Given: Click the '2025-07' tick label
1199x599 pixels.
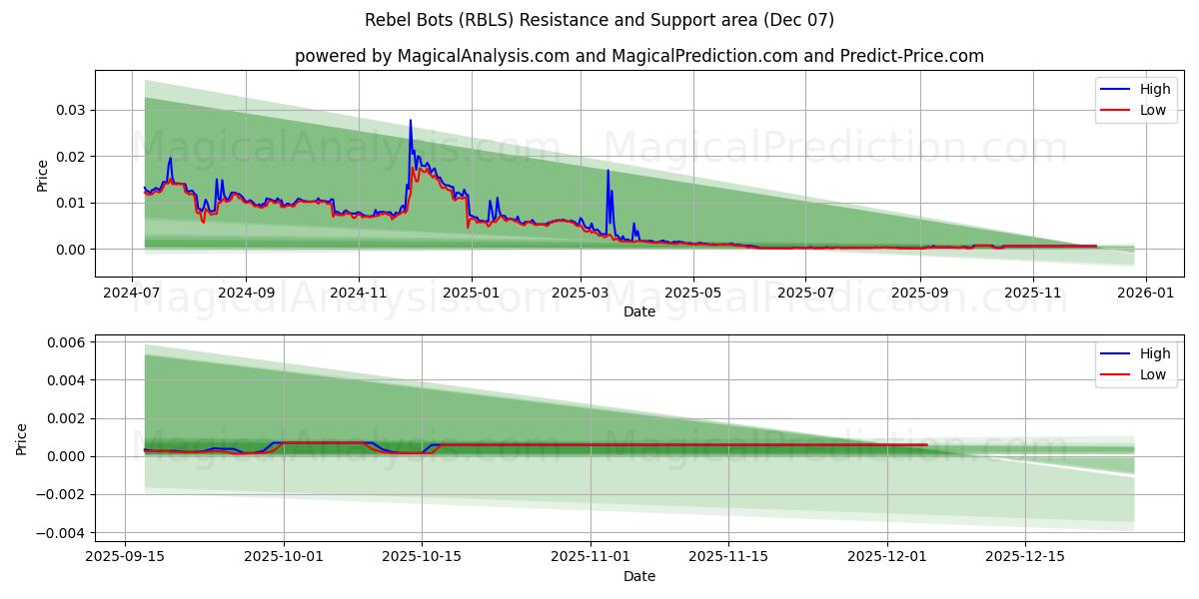Looking at the screenshot, I should 805,294.
